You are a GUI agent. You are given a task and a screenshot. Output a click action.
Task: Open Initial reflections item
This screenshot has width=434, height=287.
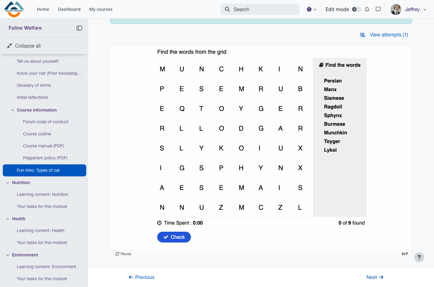tap(32, 97)
